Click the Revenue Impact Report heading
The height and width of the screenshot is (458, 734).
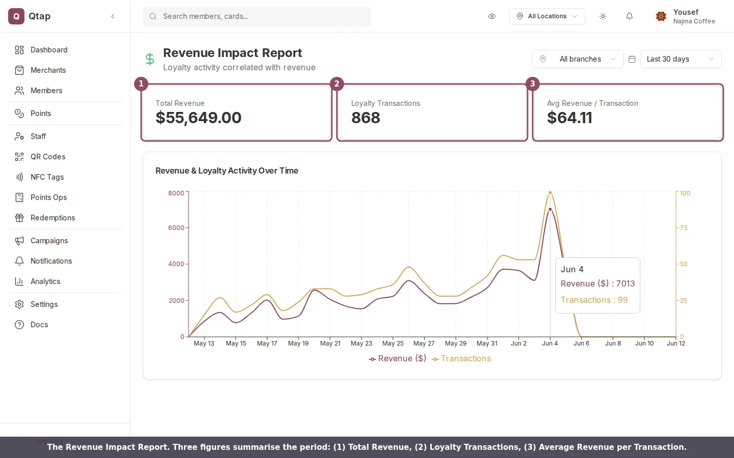pyautogui.click(x=232, y=53)
